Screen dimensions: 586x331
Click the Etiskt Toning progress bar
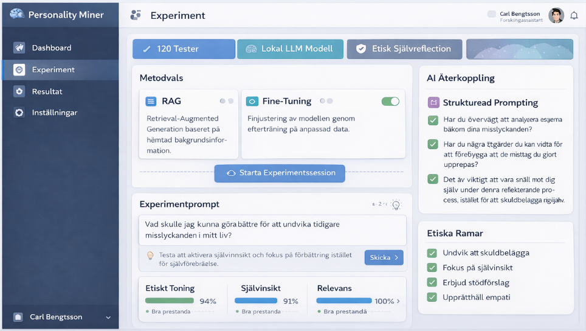(170, 301)
